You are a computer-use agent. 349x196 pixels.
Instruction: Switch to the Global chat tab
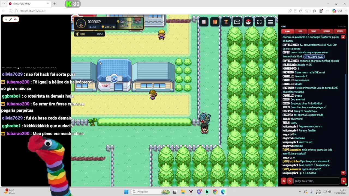click(288, 31)
